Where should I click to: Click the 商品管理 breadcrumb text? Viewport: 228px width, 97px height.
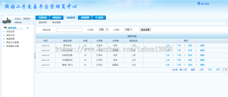[x=56, y=22]
